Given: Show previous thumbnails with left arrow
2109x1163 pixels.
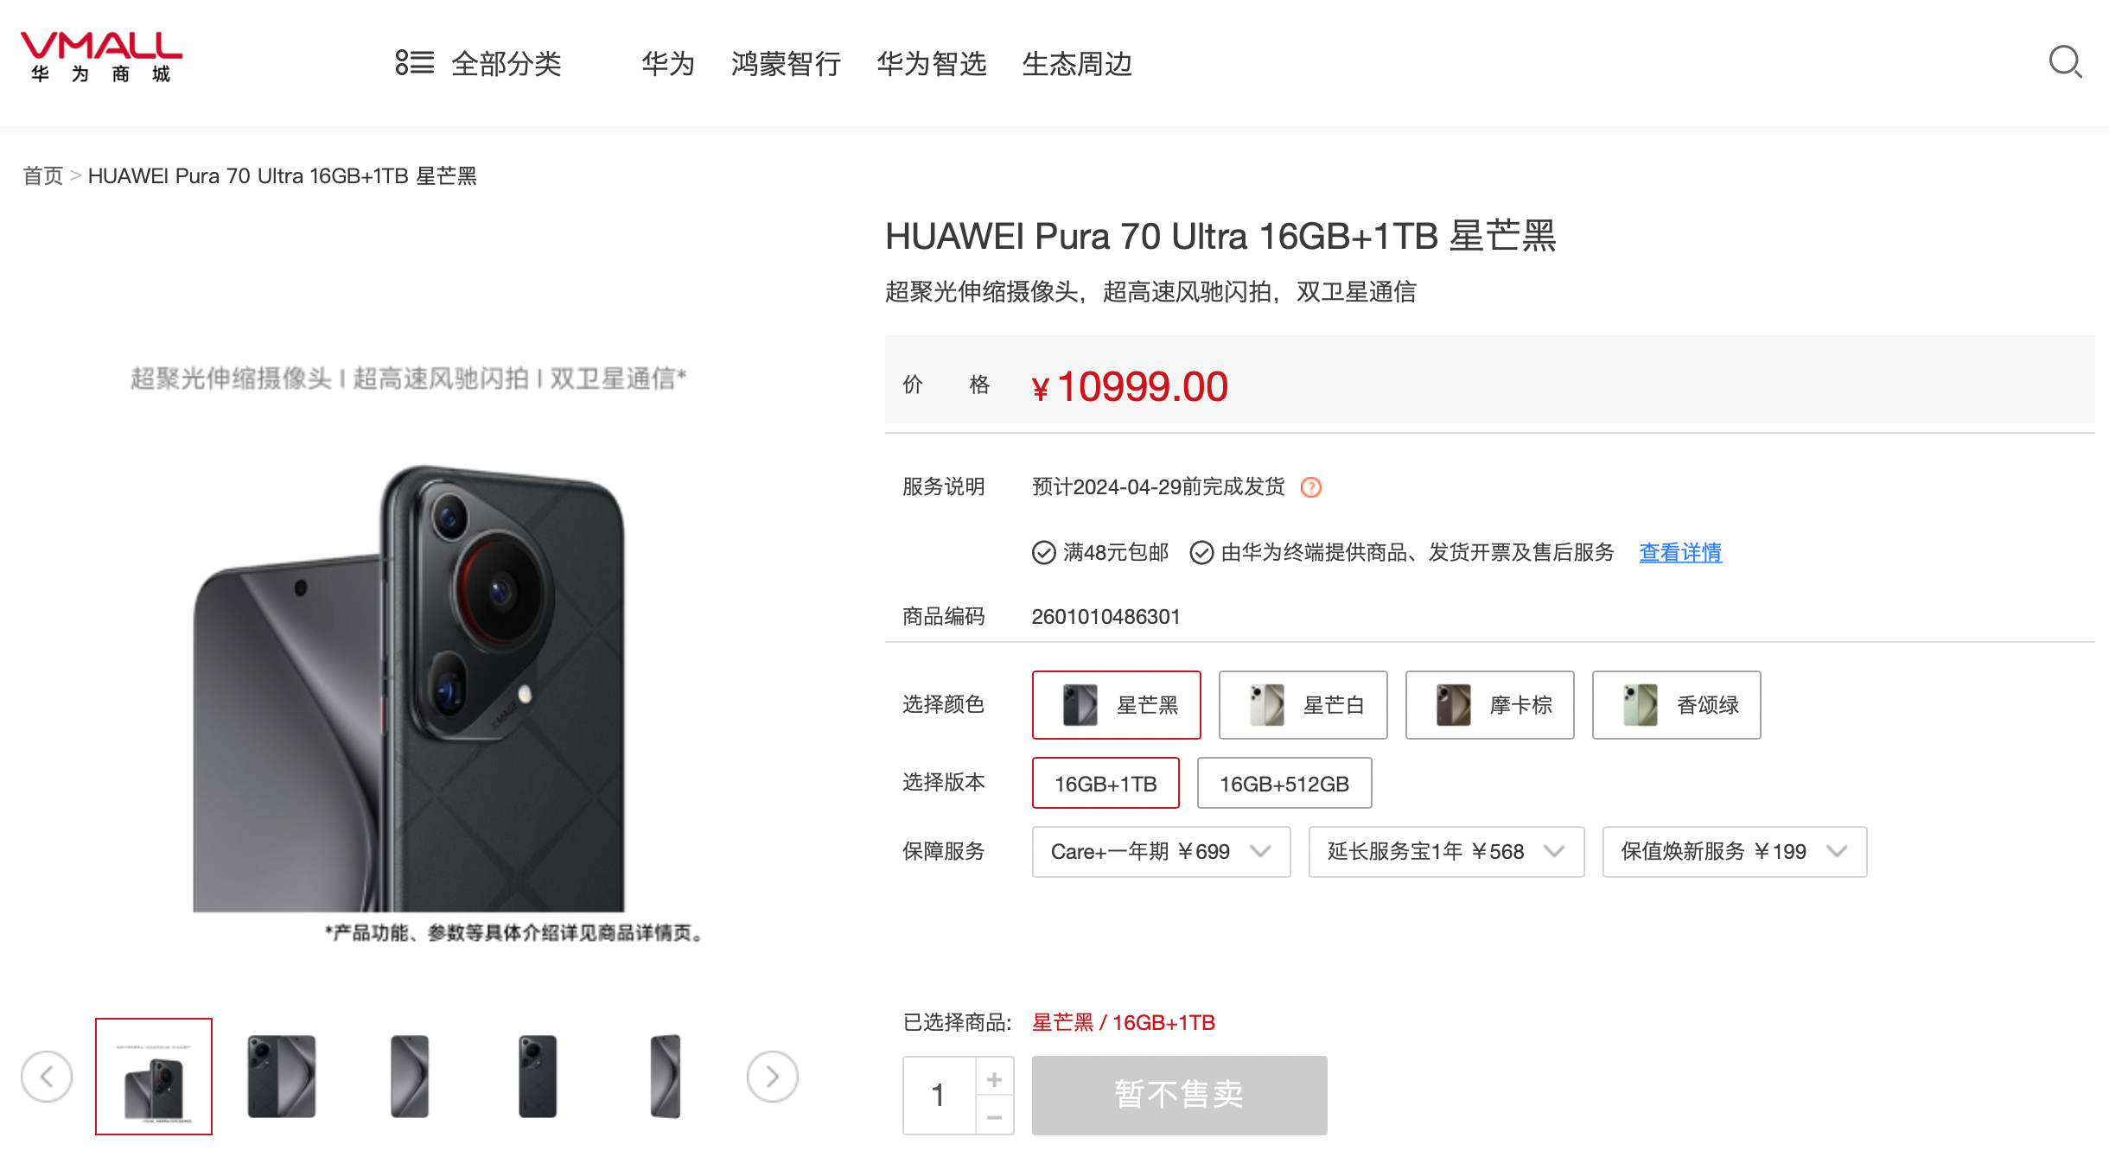Looking at the screenshot, I should [x=47, y=1077].
